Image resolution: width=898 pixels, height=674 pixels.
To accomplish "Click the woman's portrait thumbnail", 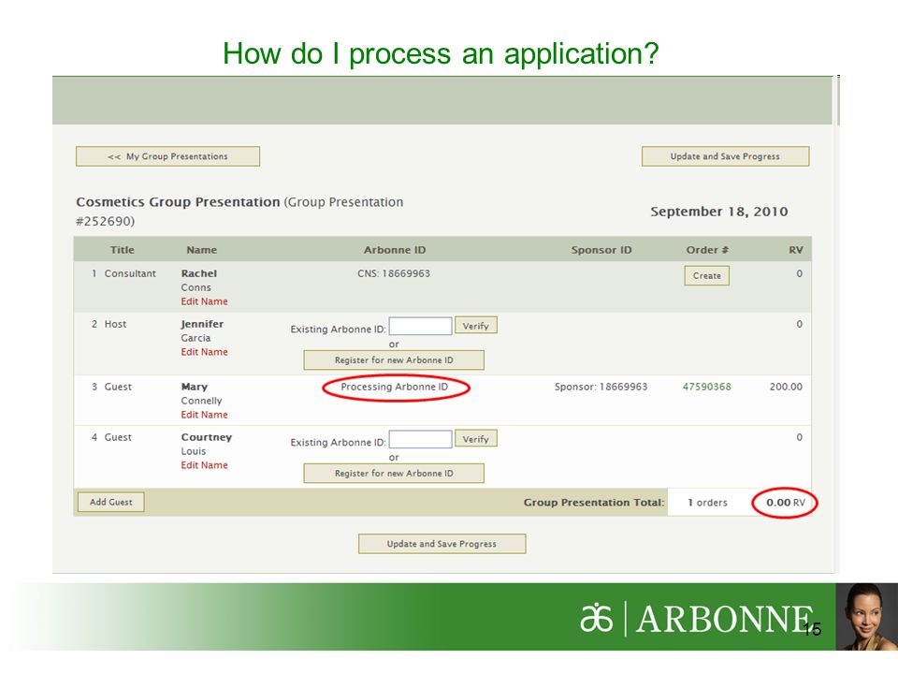I will click(866, 617).
